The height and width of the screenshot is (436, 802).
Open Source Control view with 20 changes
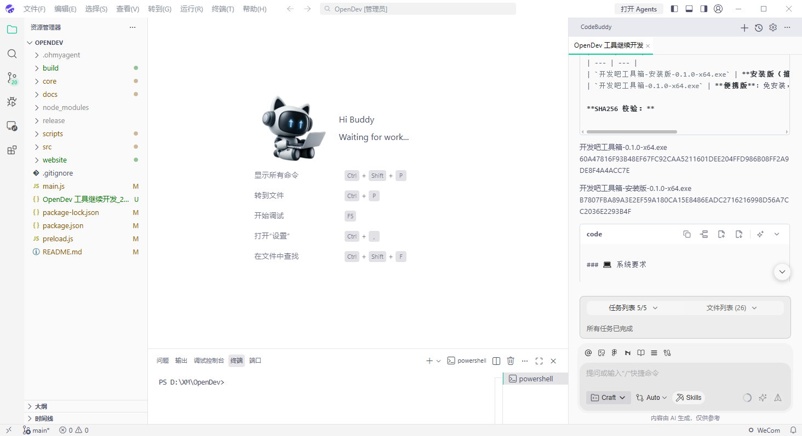coord(12,78)
